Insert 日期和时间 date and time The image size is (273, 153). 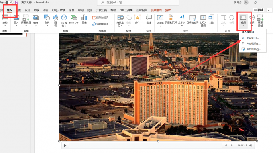(x=192, y=19)
